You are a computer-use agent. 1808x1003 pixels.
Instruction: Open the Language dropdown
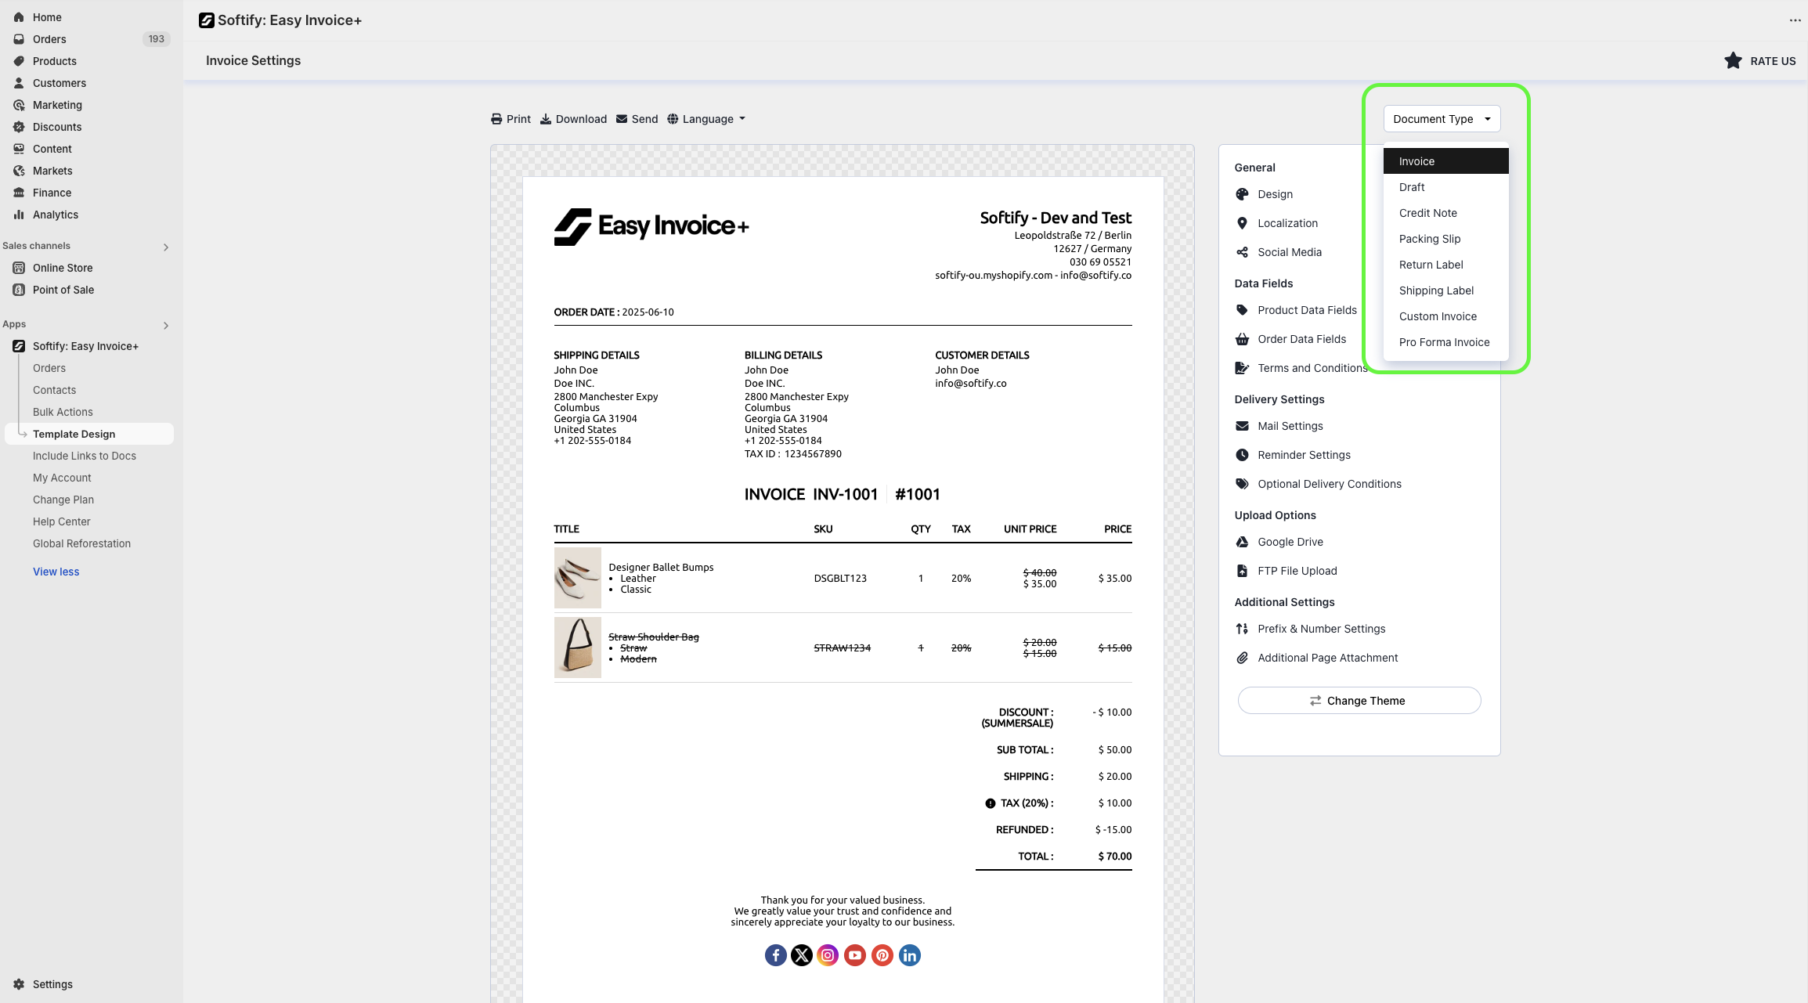[706, 119]
